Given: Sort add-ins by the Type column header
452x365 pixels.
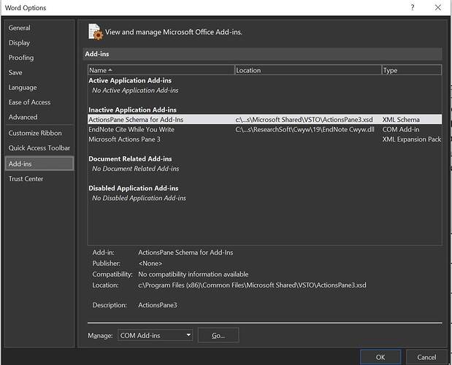Looking at the screenshot, I should (412, 70).
